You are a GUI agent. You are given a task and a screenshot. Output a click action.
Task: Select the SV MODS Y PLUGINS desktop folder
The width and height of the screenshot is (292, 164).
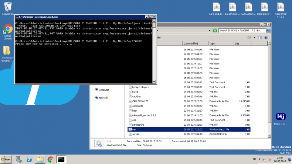click(7, 54)
